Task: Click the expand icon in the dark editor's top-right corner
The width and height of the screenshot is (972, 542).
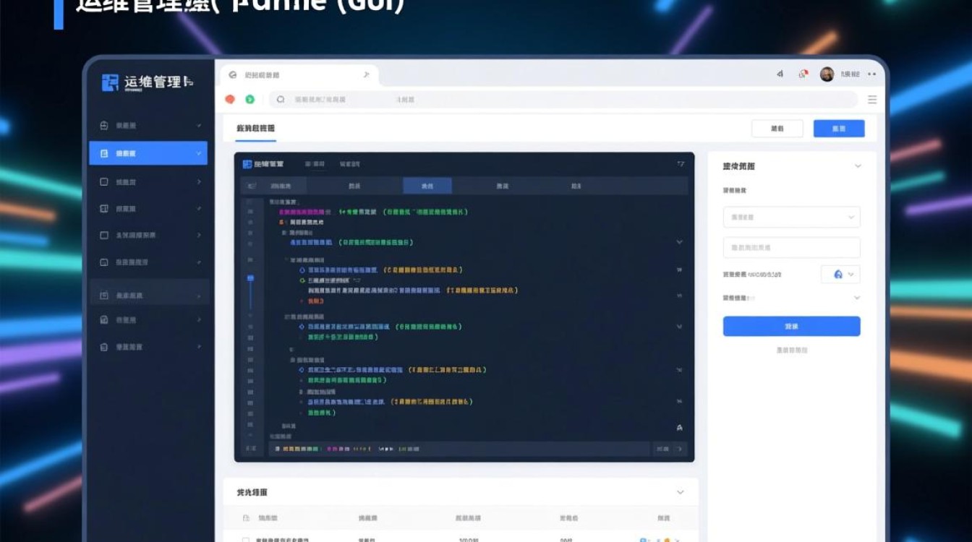Action: [681, 164]
